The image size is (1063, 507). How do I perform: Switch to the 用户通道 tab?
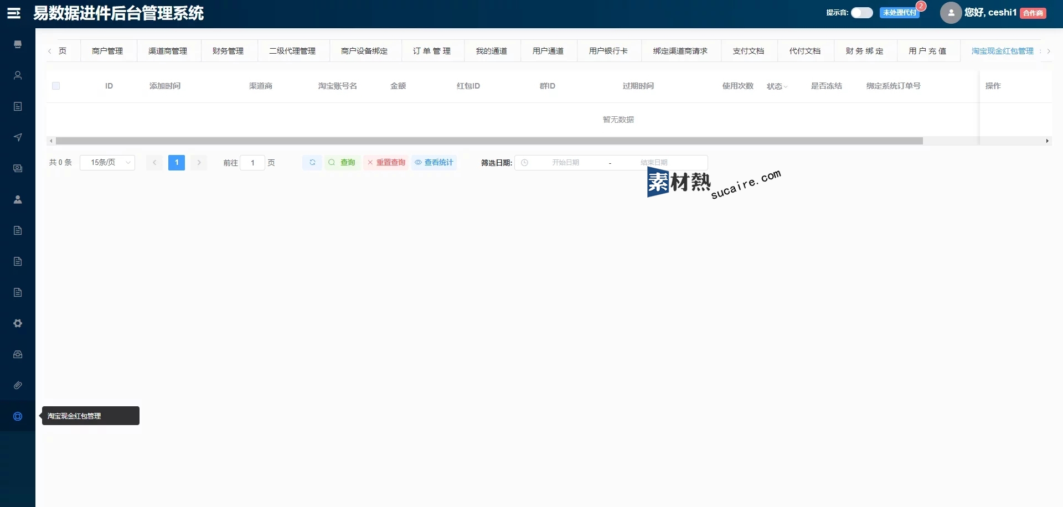[x=548, y=51]
